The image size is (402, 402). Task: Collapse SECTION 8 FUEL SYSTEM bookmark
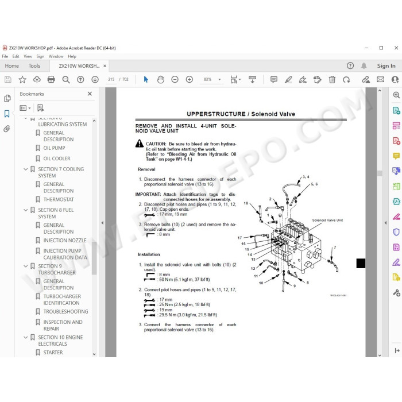tap(26, 210)
